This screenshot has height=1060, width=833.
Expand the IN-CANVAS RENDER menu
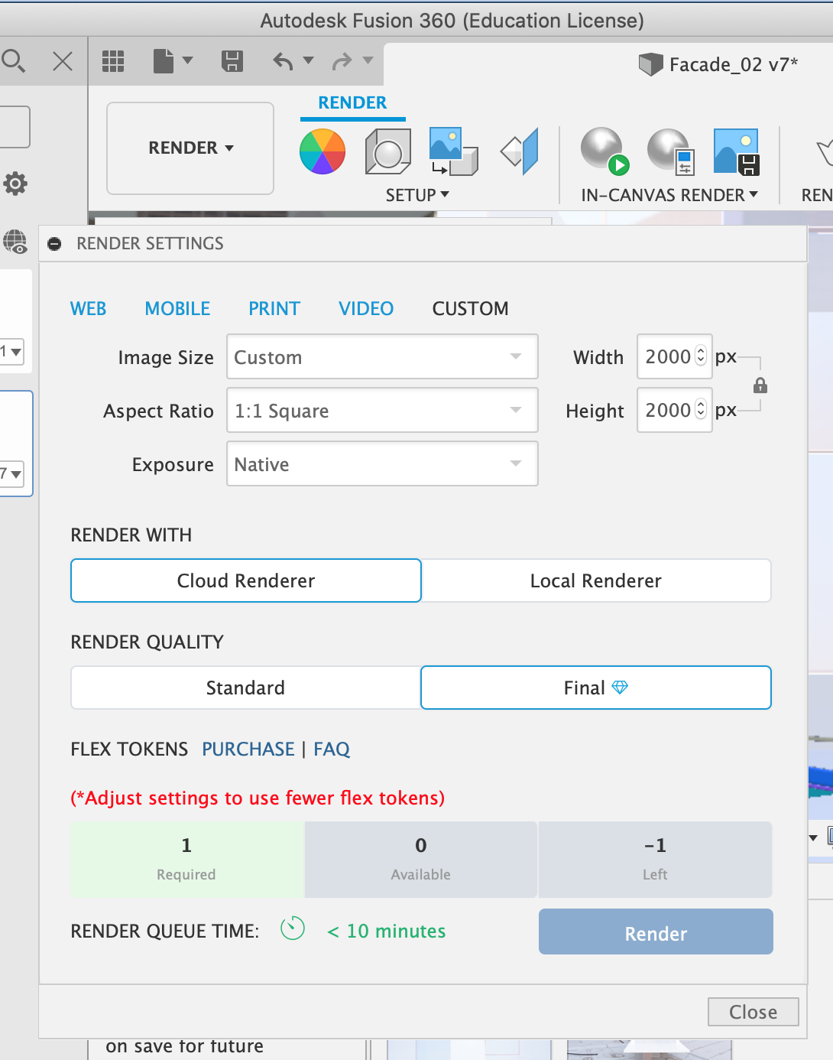coord(669,195)
